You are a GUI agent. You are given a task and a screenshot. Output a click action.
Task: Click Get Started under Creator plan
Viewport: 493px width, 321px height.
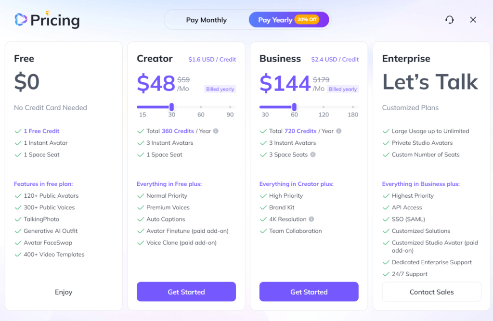pyautogui.click(x=186, y=292)
